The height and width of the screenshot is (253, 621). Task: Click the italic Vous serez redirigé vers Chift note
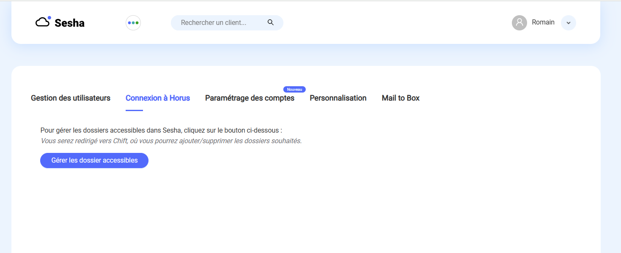(x=171, y=141)
